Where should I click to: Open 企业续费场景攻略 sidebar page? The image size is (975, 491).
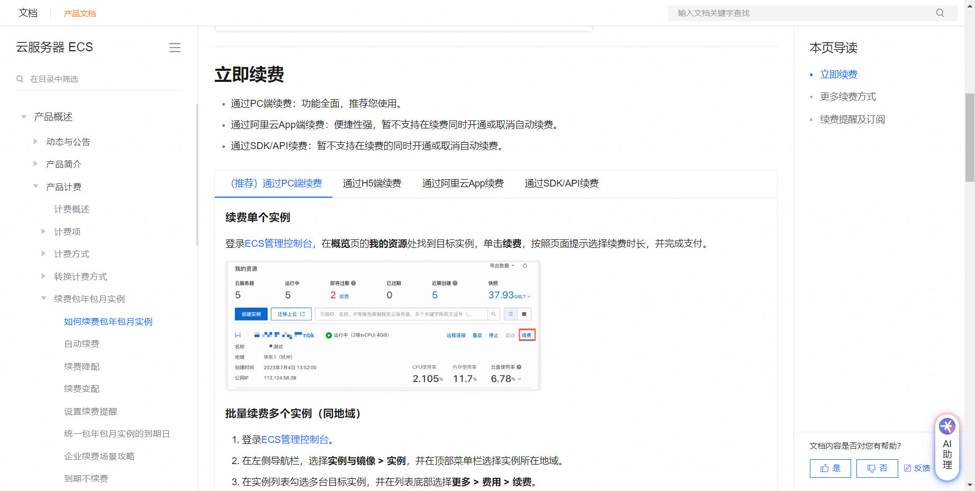tap(100, 456)
